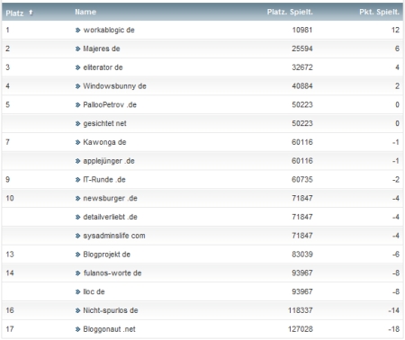Click the arrow icon beside detailverliebt .de

78,217
